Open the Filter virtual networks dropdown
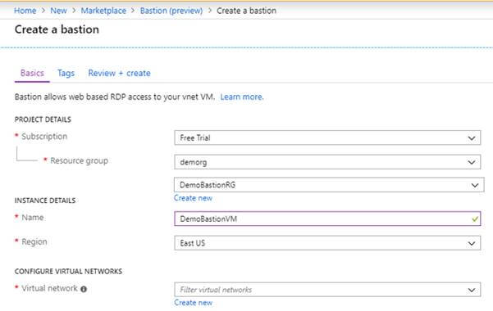The height and width of the screenshot is (311, 493). pyautogui.click(x=327, y=290)
